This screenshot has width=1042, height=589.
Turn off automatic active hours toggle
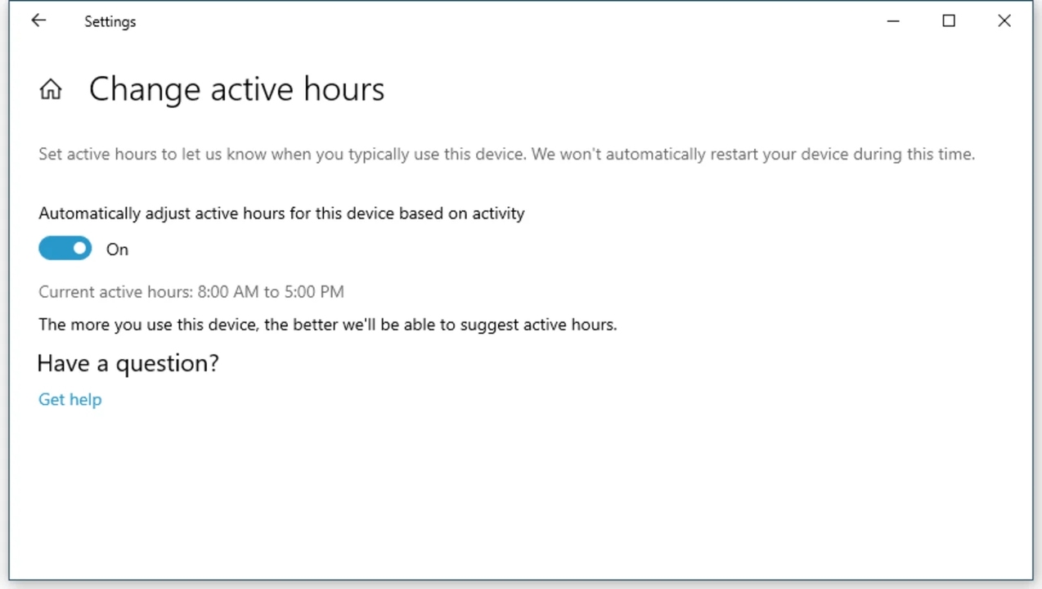tap(65, 249)
